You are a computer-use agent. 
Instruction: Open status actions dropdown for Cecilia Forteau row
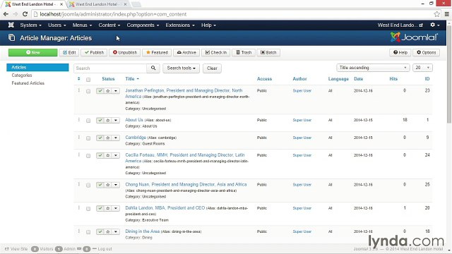116,155
